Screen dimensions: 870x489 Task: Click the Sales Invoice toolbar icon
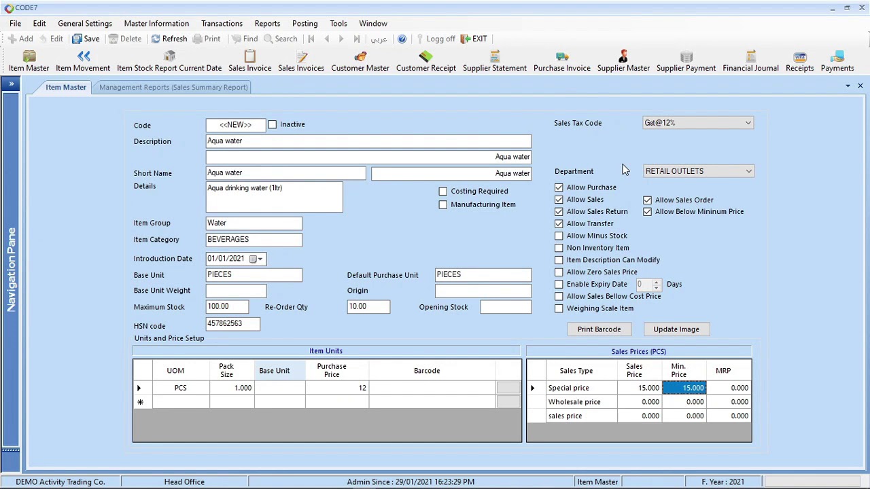(249, 61)
